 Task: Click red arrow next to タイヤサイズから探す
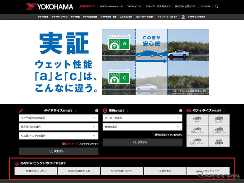pos(75,111)
